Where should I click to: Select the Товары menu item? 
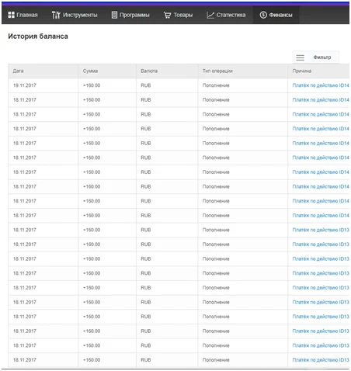pos(178,15)
